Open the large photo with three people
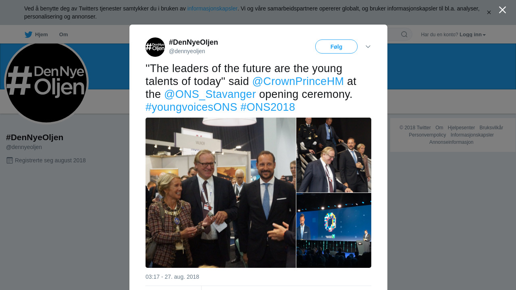Image resolution: width=516 pixels, height=290 pixels. pyautogui.click(x=221, y=193)
